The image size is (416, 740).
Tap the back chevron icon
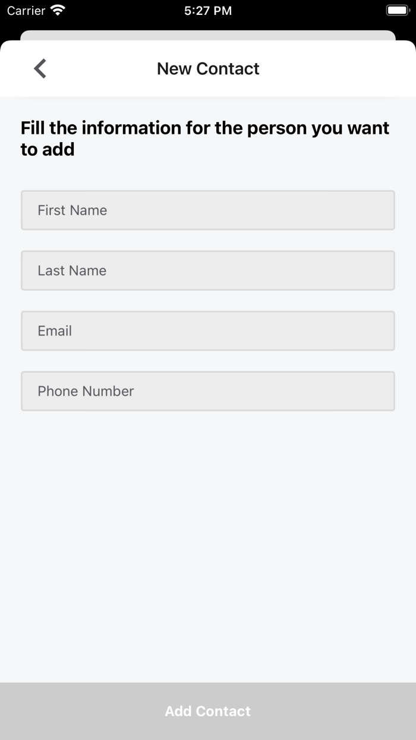click(x=40, y=68)
